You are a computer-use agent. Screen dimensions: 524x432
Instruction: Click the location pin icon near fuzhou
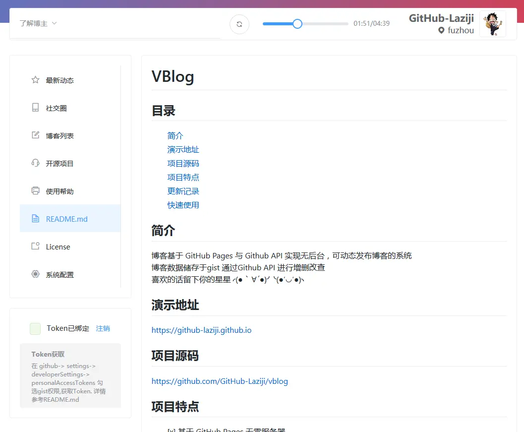tap(441, 30)
